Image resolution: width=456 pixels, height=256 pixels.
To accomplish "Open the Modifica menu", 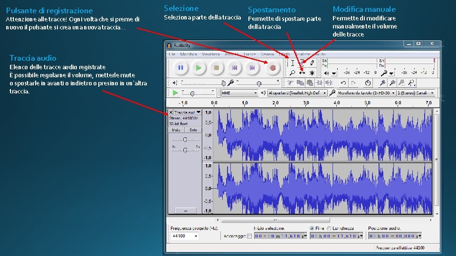I will click(x=189, y=54).
